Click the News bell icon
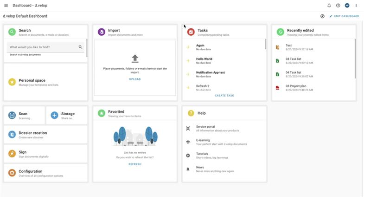 (188, 169)
